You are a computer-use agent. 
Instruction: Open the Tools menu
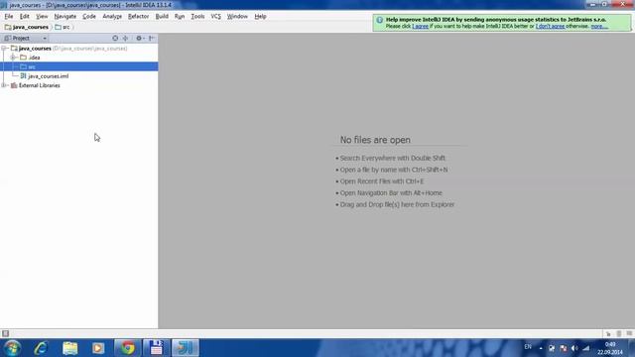pyautogui.click(x=197, y=17)
